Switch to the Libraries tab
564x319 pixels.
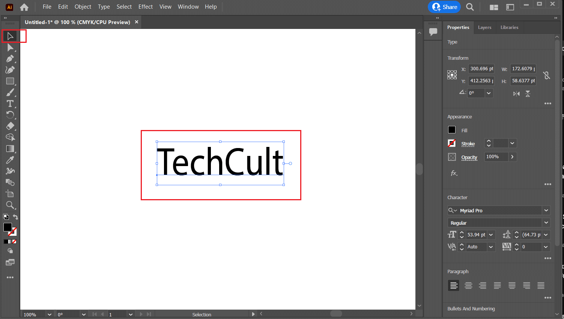(509, 27)
